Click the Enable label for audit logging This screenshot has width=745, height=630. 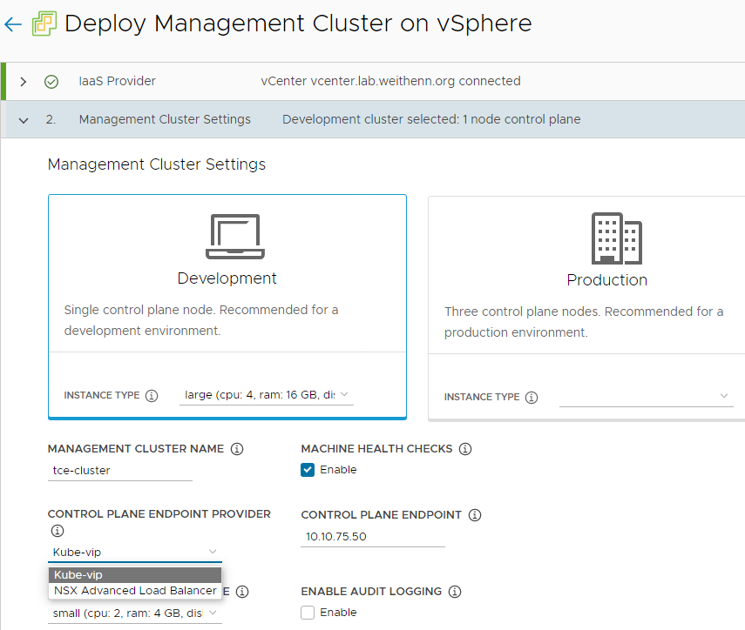coord(338,613)
